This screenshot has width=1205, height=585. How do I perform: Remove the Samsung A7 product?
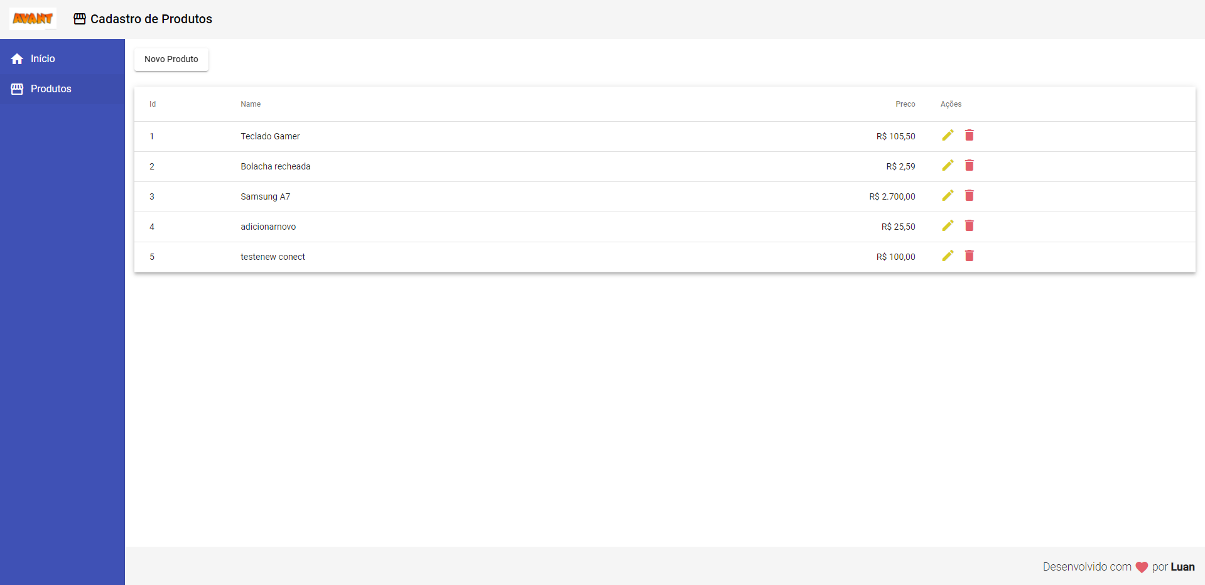[x=969, y=196]
